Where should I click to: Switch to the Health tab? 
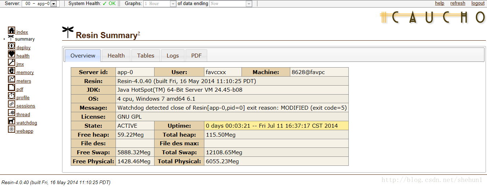116,56
